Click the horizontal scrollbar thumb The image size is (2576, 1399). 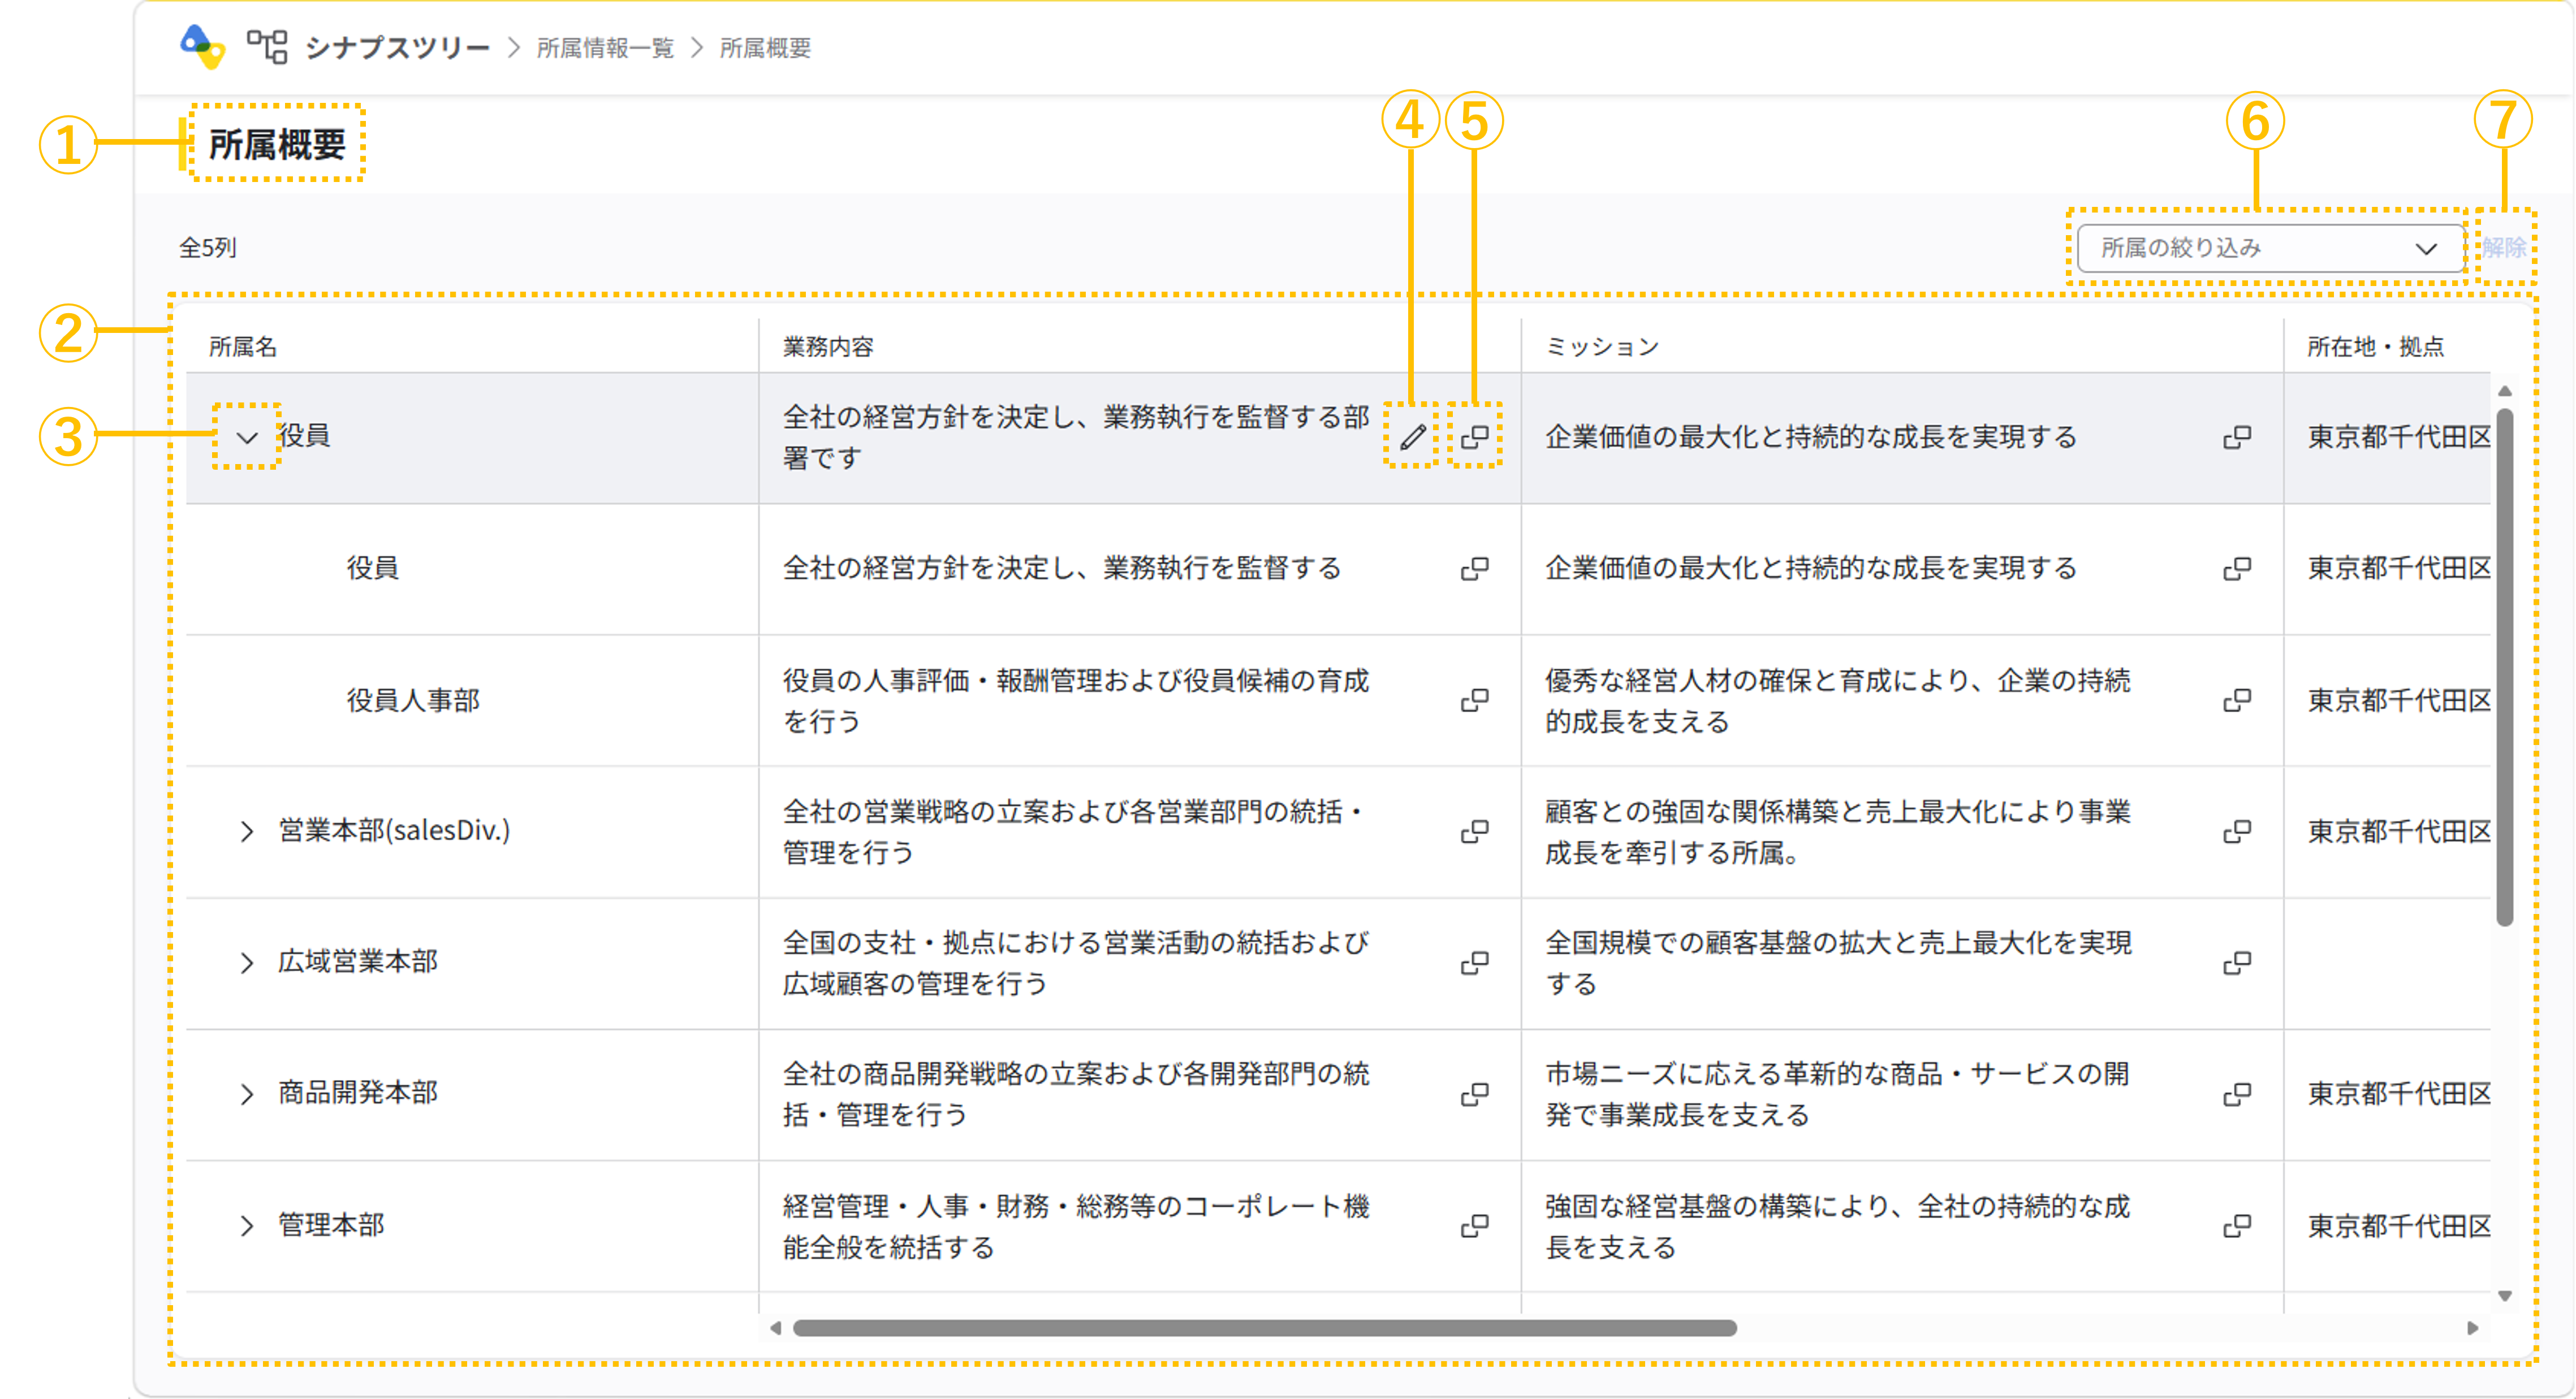(1265, 1328)
